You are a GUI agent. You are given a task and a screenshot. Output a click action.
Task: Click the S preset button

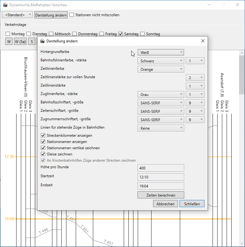[x=32, y=42]
